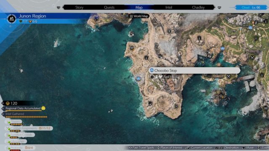This screenshot has width=269, height=151.
Task: Select the dark marker on the peninsula's southwest tip
Action: (x=150, y=103)
